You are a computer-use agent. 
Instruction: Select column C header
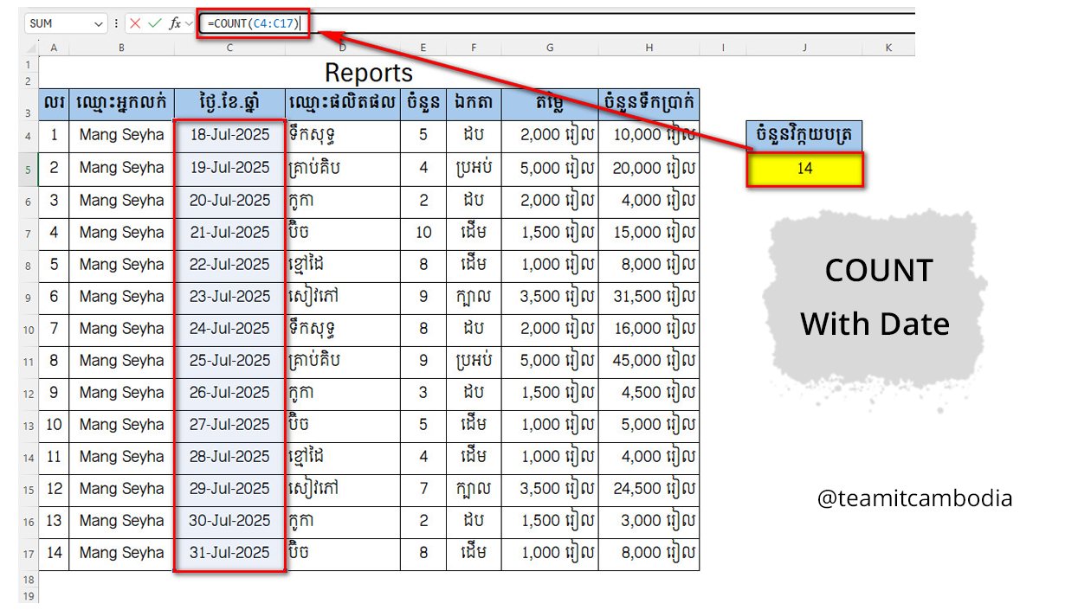(229, 48)
